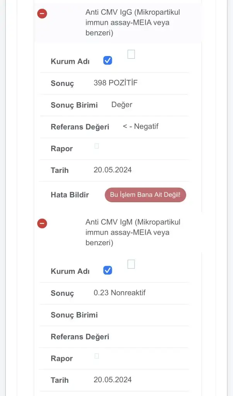Click the 'Hata Bildir' label
Viewport: 233px width, 396px height.
[70, 195]
